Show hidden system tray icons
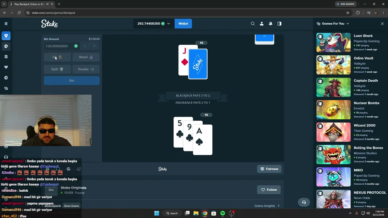Screen dimensions: 388x218 (x=350, y=213)
